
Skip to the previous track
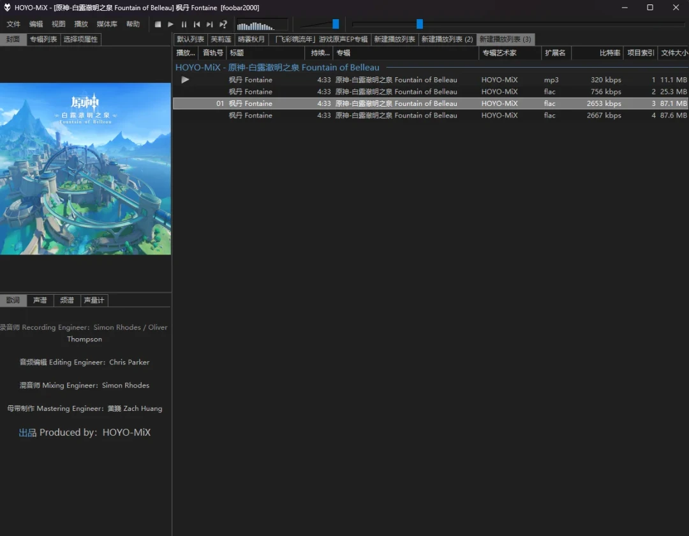(197, 24)
